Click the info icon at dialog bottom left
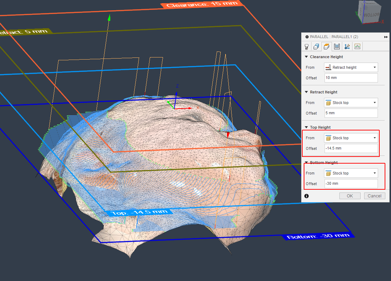The image size is (391, 281). pyautogui.click(x=306, y=196)
